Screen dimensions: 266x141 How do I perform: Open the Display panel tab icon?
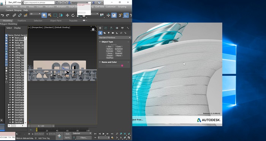point(122,28)
